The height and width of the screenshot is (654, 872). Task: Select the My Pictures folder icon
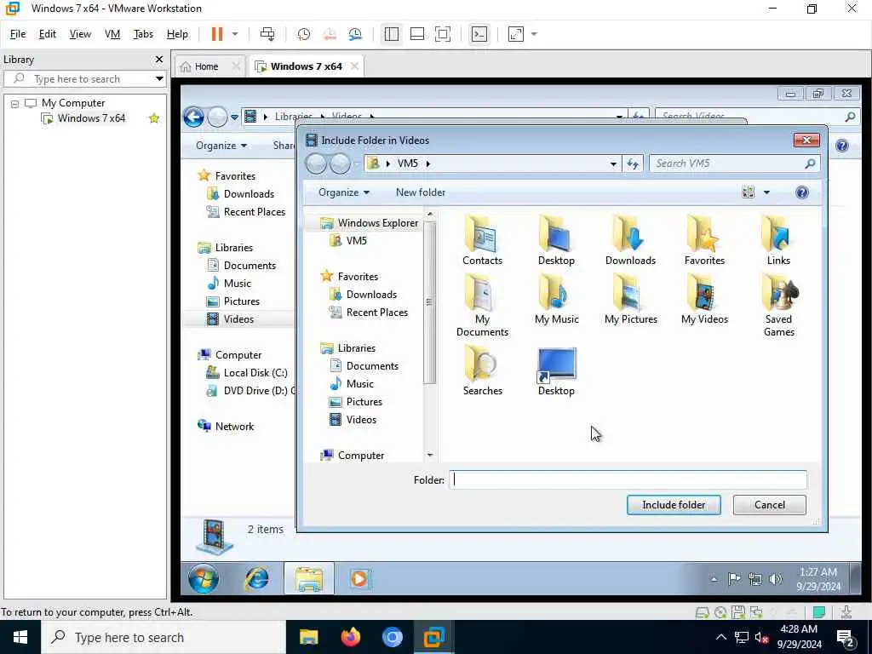point(630,300)
